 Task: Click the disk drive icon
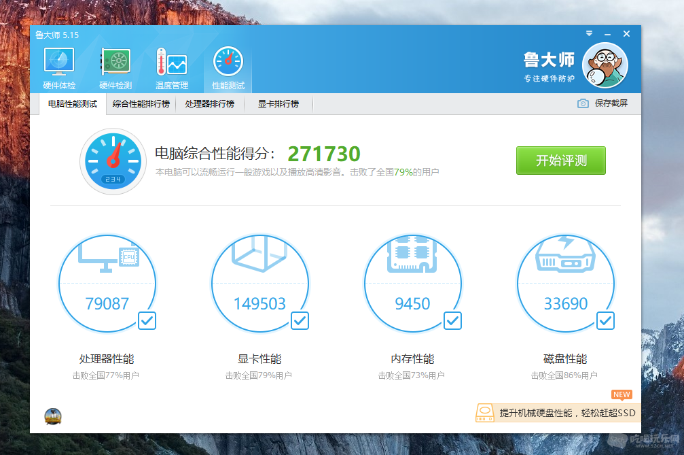point(565,255)
